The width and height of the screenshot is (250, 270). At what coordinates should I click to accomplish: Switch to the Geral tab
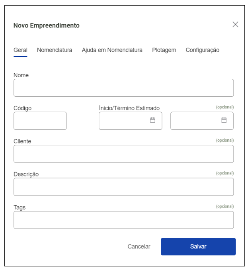[20, 50]
